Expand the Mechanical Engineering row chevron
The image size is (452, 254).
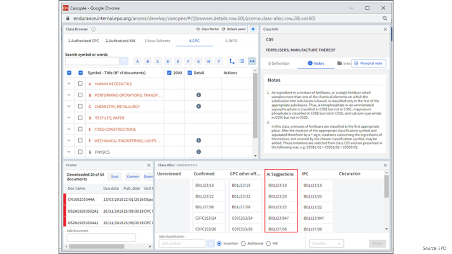(x=69, y=141)
